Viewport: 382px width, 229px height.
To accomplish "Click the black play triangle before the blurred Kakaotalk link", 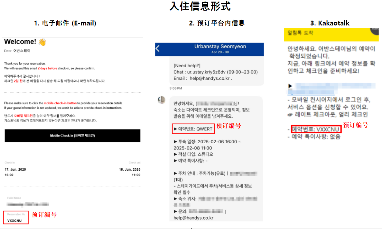I will (x=290, y=86).
